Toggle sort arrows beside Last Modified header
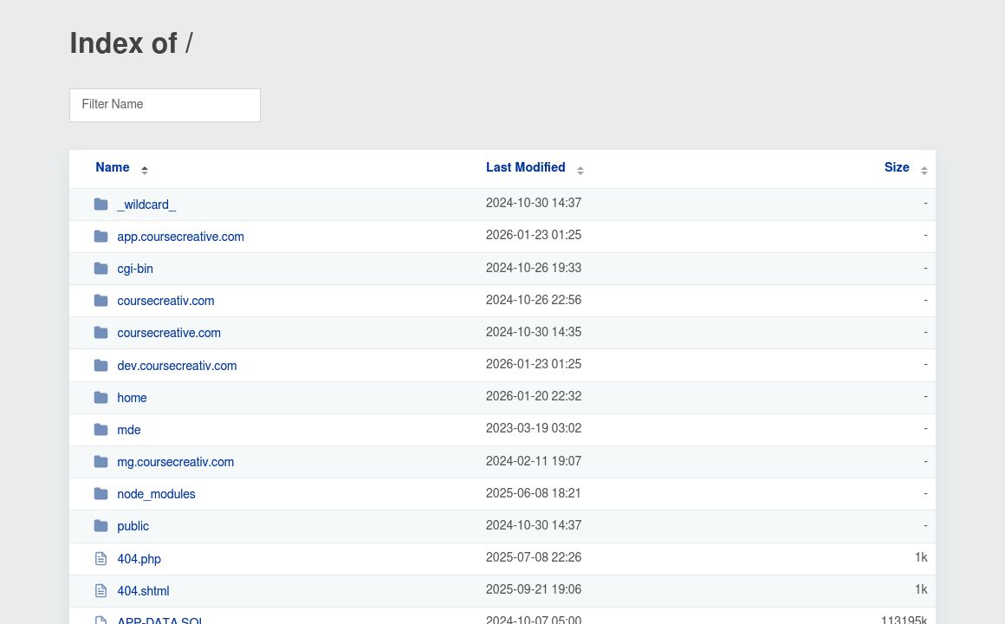The image size is (1005, 624). click(x=580, y=170)
